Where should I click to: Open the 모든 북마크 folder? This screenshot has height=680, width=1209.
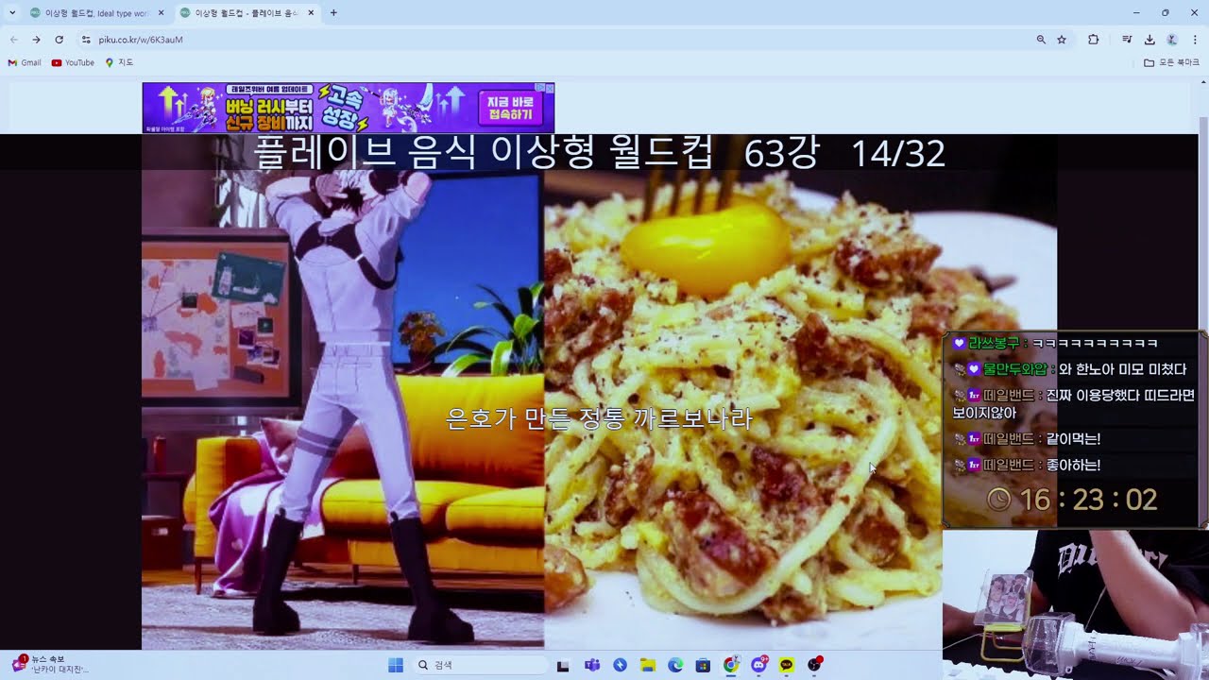point(1171,62)
